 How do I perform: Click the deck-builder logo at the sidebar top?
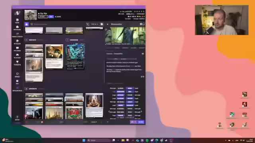[17, 13]
